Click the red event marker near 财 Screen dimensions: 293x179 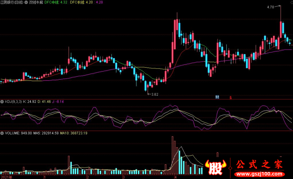pos(230,97)
